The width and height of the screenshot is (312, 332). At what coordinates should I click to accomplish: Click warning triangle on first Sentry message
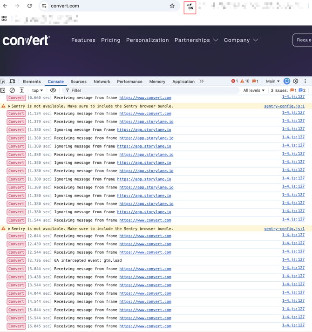pos(3,106)
